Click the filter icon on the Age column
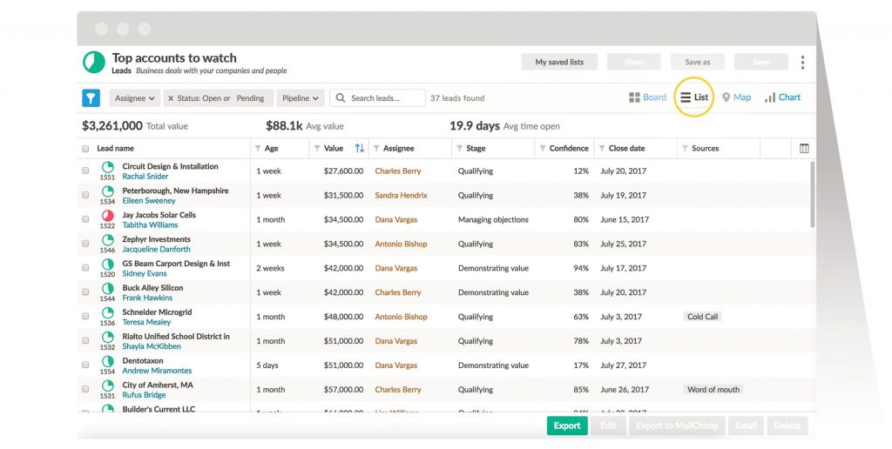The image size is (892, 449). pos(258,149)
